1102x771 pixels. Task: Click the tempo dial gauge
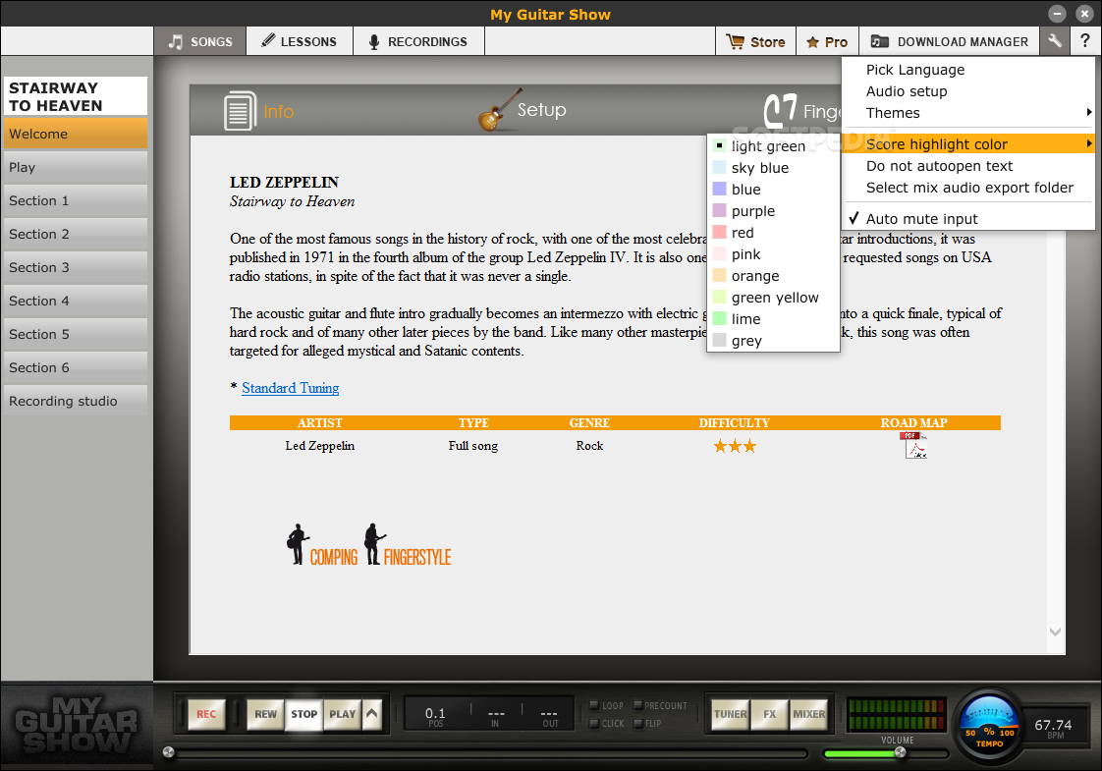tap(989, 727)
